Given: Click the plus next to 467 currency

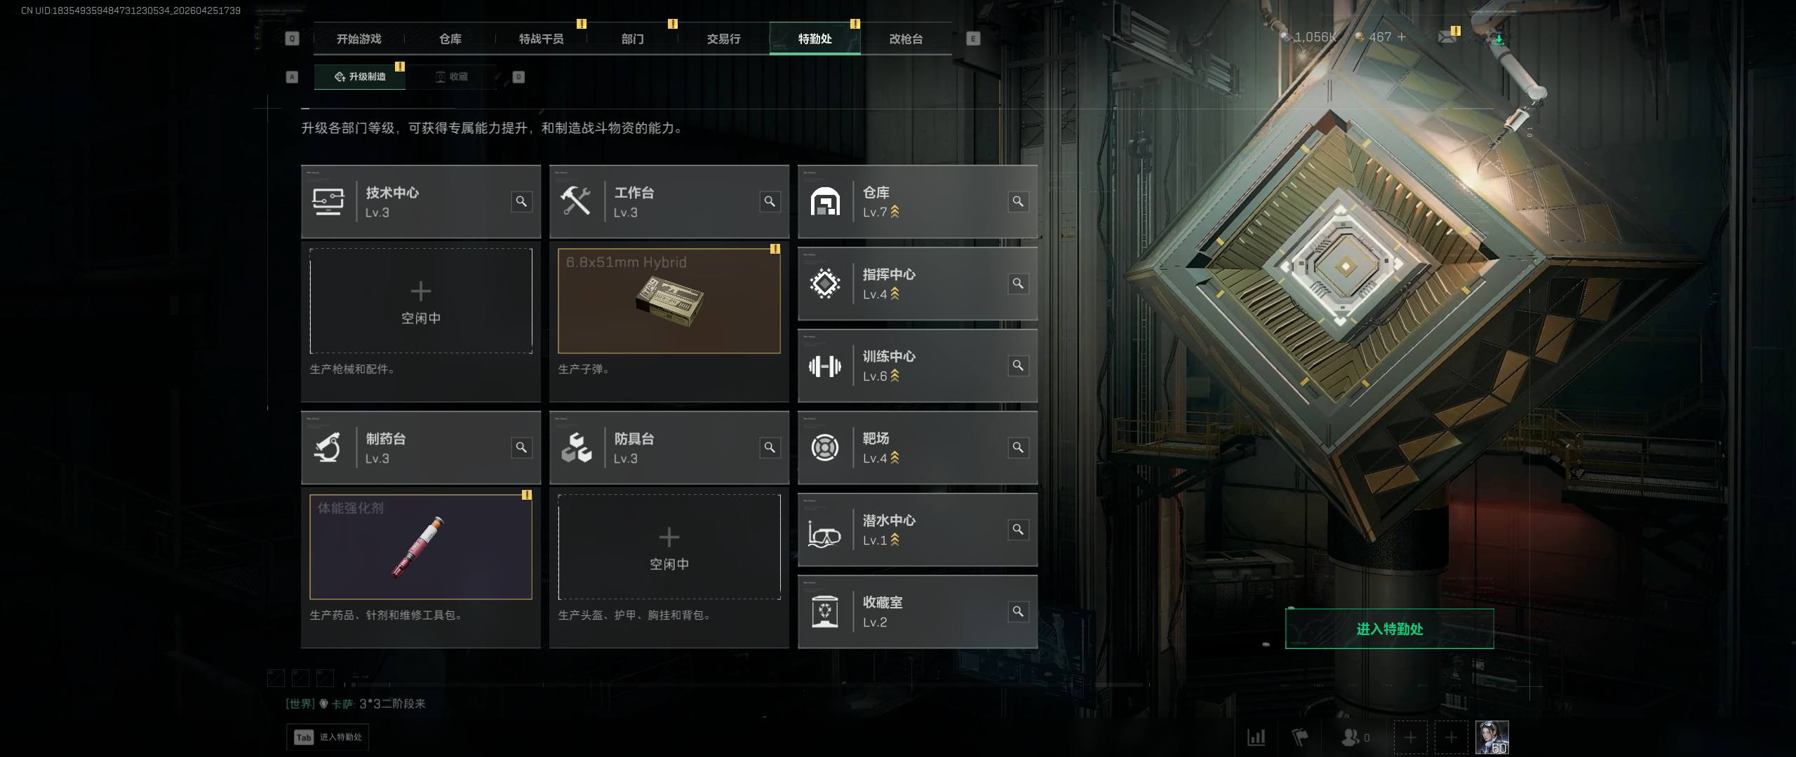Looking at the screenshot, I should [1402, 37].
